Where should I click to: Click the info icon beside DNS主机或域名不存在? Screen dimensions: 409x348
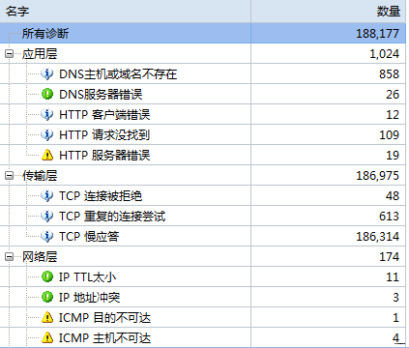click(47, 74)
